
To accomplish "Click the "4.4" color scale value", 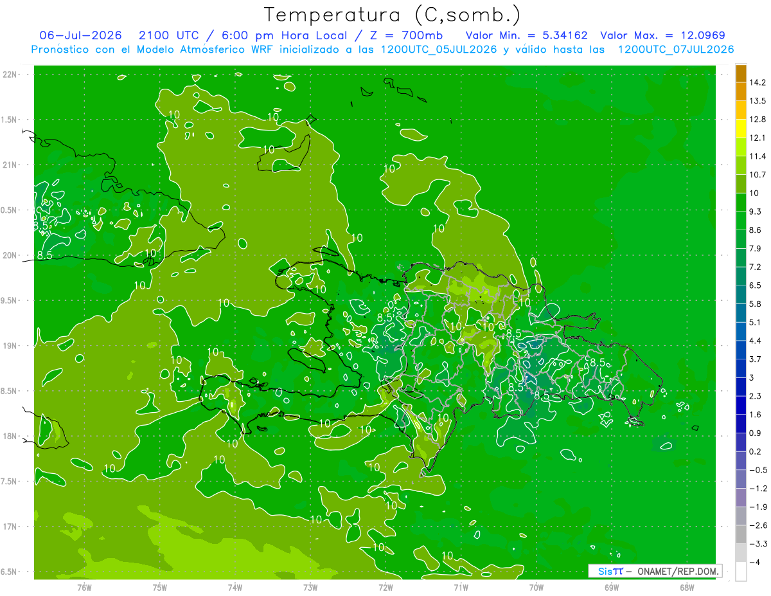I will 756,341.
